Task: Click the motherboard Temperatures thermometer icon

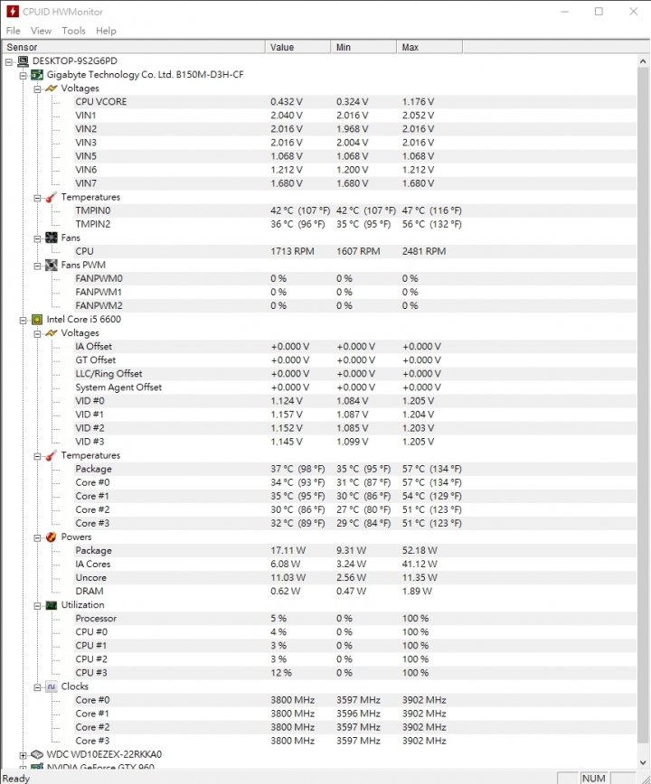Action: 51,198
